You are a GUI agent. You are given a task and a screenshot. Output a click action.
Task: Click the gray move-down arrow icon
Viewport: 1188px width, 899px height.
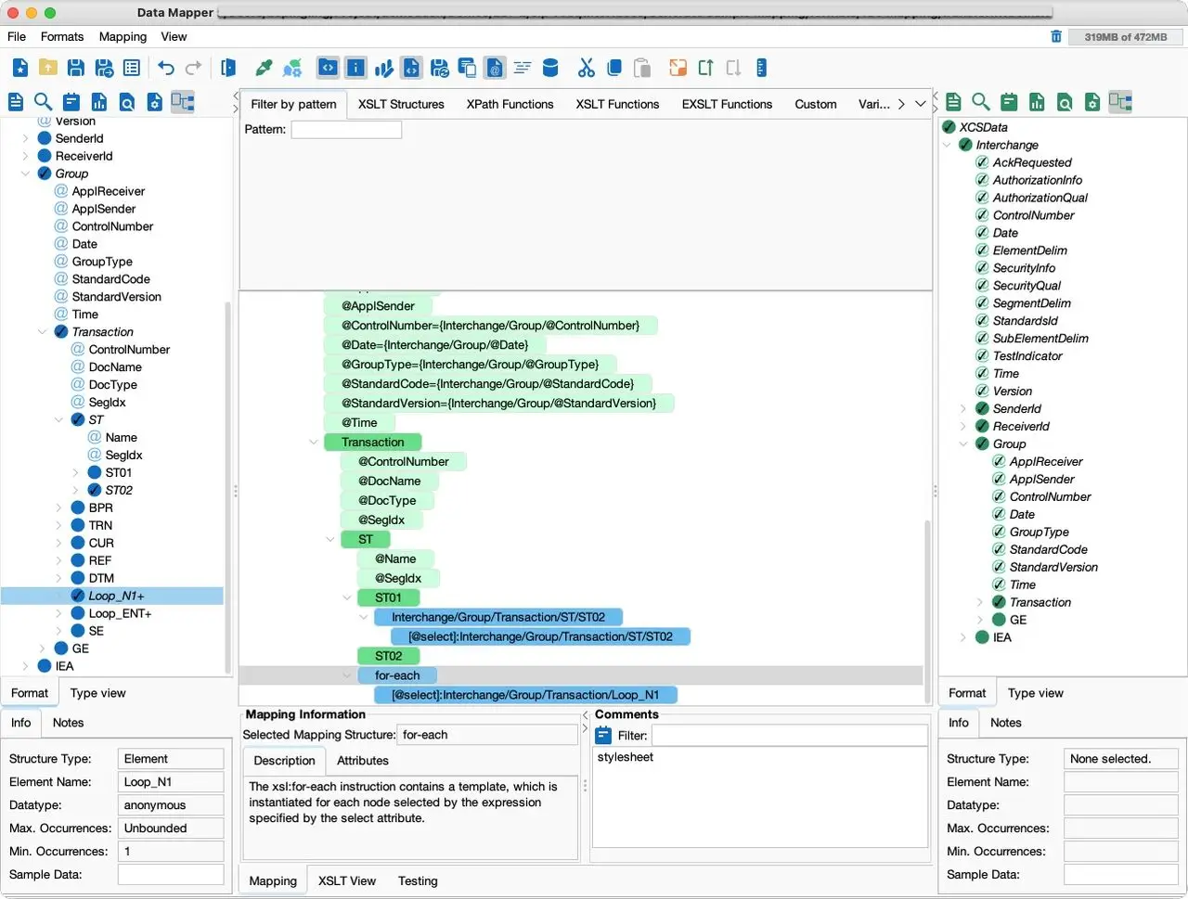[x=734, y=68]
